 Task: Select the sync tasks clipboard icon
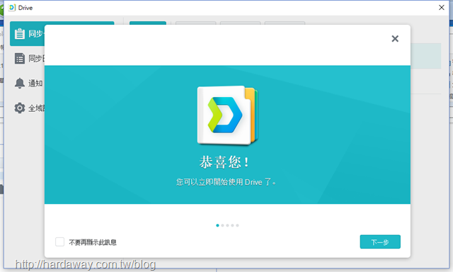pos(20,33)
